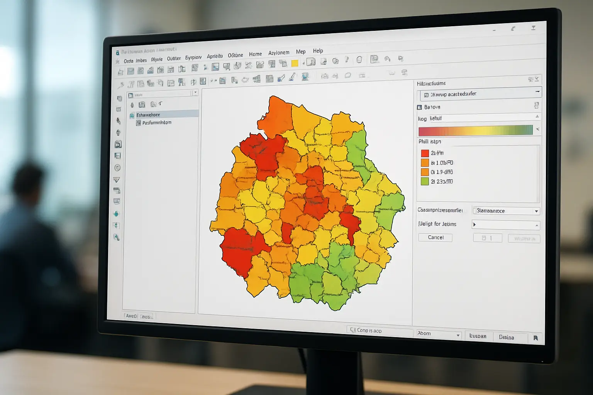Expand the Uelight for Jeums combo box
The image size is (593, 395).
537,225
